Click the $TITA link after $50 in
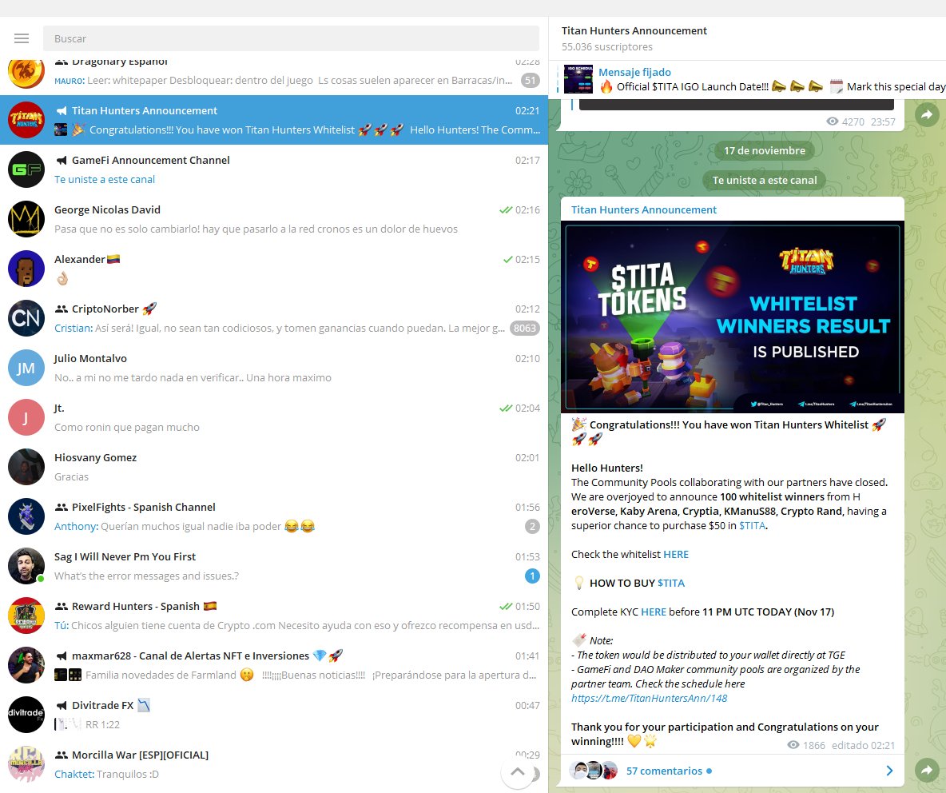The height and width of the screenshot is (793, 946). pos(752,525)
